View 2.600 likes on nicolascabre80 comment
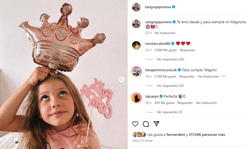The image size is (247, 149). tap(165, 50)
